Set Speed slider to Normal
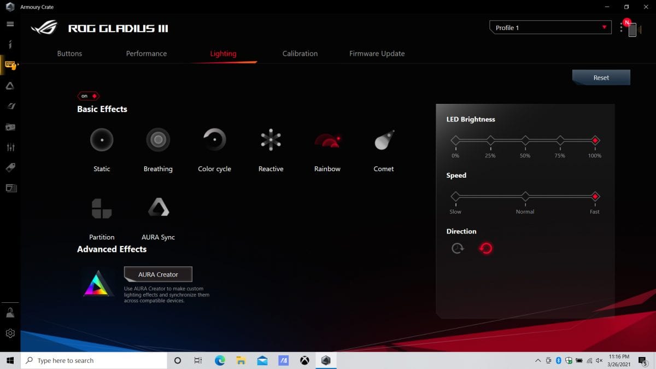 (x=525, y=196)
